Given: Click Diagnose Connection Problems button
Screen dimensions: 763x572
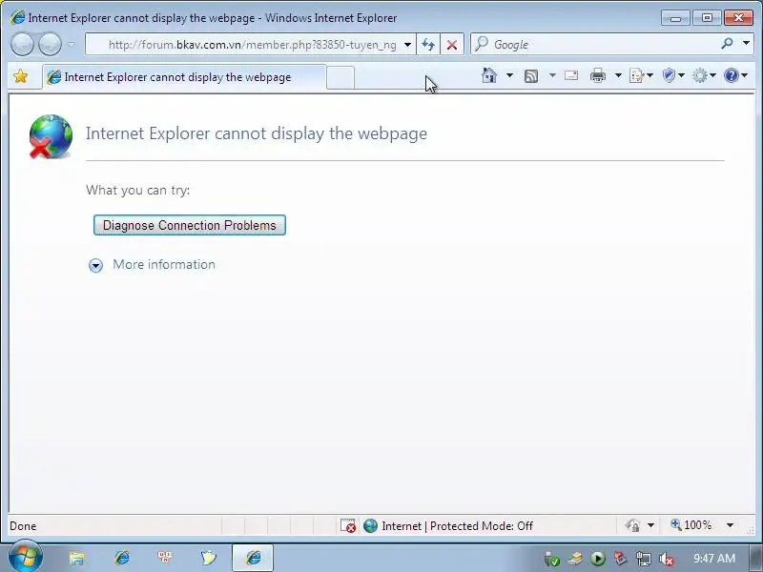Looking at the screenshot, I should (189, 225).
